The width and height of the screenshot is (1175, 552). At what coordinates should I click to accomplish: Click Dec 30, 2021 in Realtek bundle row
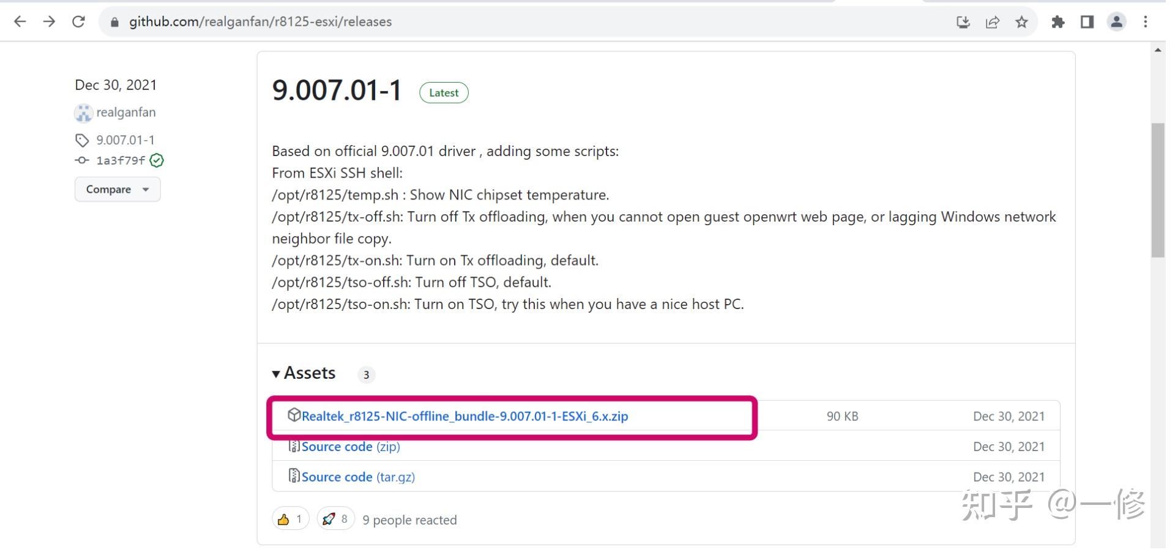(1009, 416)
